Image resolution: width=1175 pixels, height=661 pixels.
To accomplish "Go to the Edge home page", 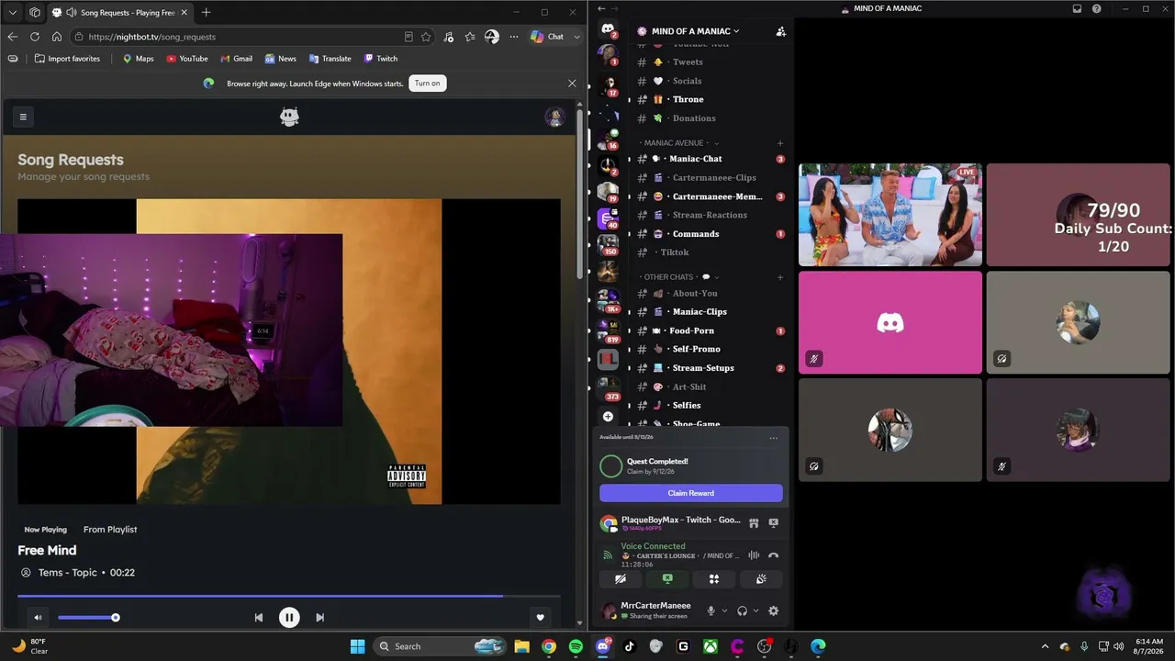I will click(x=57, y=37).
